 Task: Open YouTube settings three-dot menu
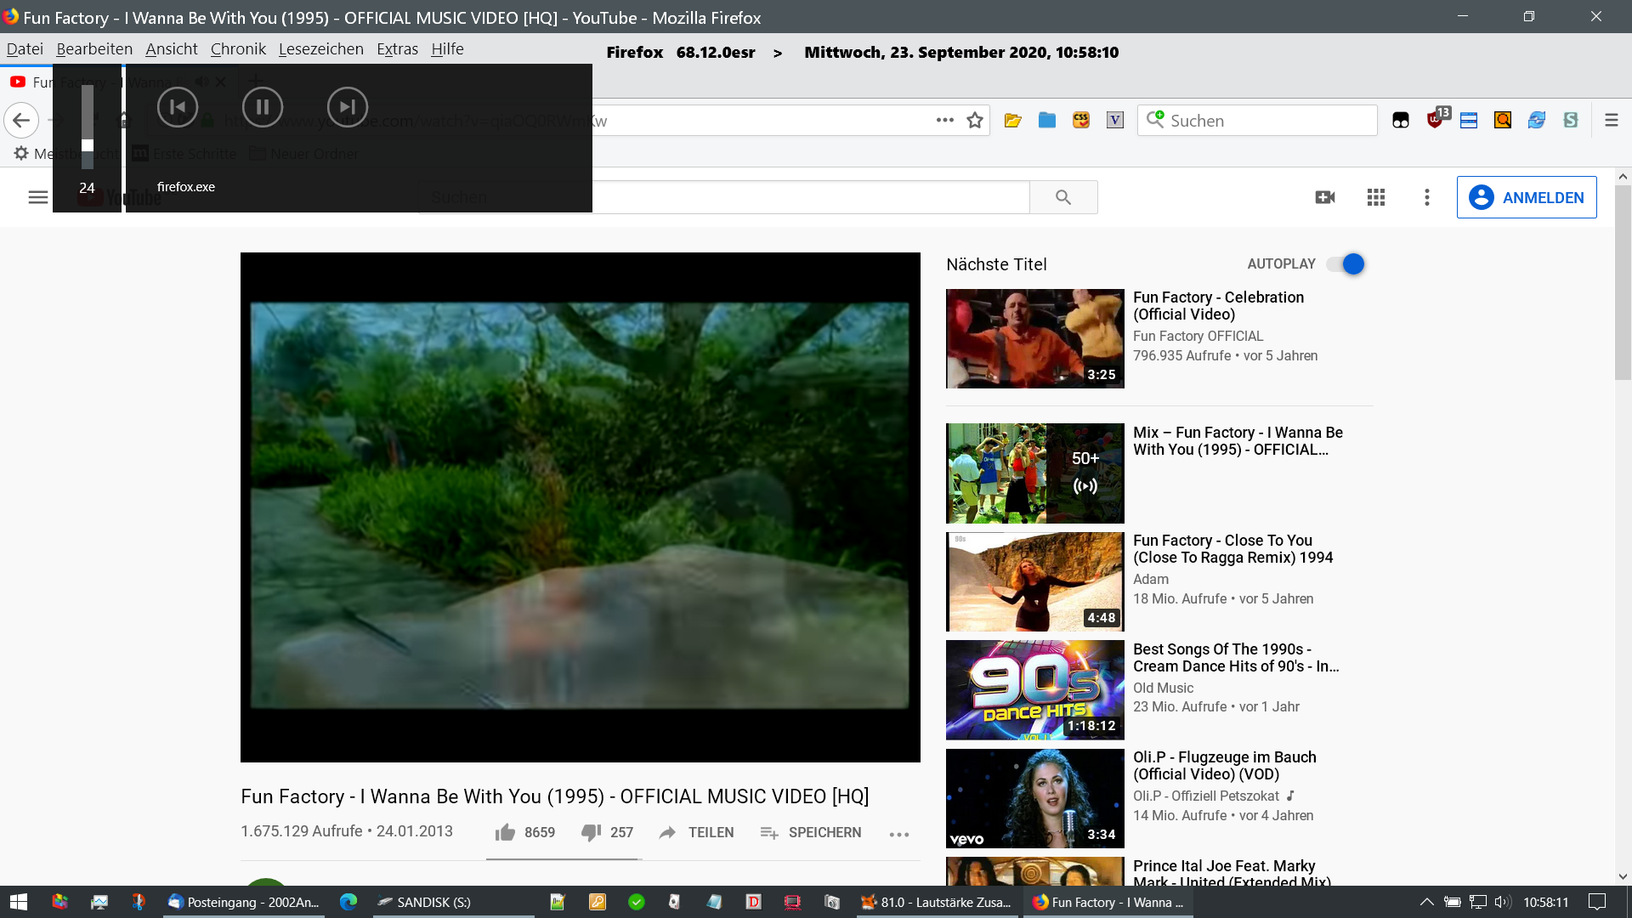(x=1426, y=197)
